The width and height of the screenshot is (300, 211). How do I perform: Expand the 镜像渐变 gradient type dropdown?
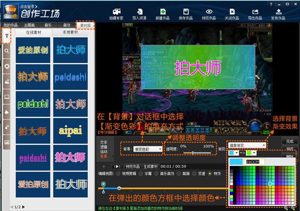pyautogui.click(x=247, y=145)
